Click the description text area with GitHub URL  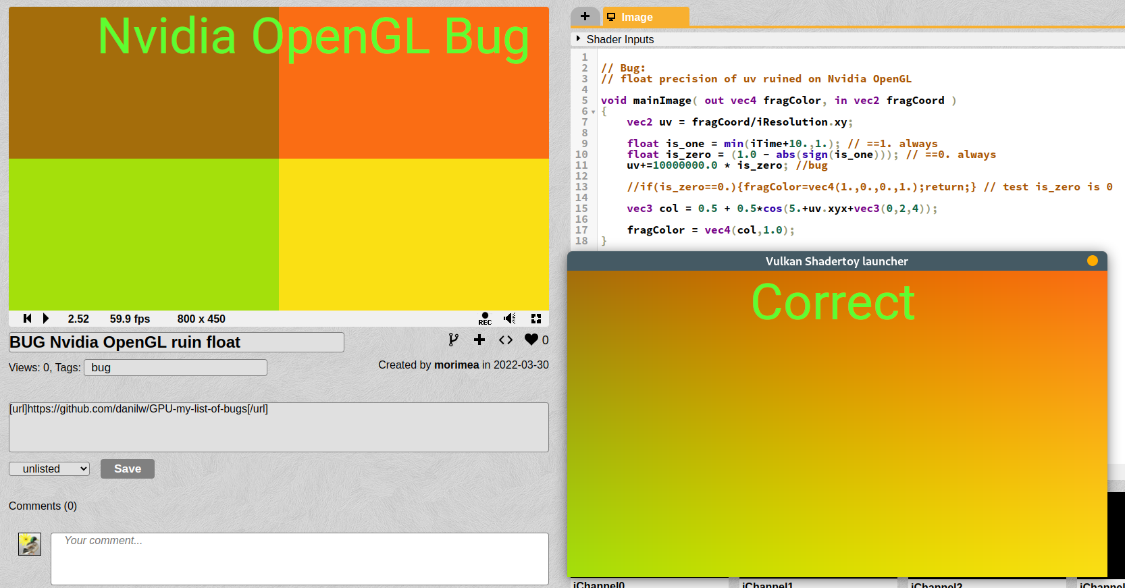[x=279, y=427]
